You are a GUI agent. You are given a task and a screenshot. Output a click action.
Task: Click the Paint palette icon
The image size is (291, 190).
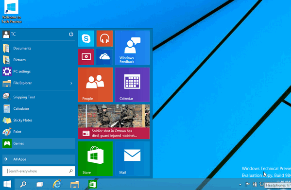7,132
